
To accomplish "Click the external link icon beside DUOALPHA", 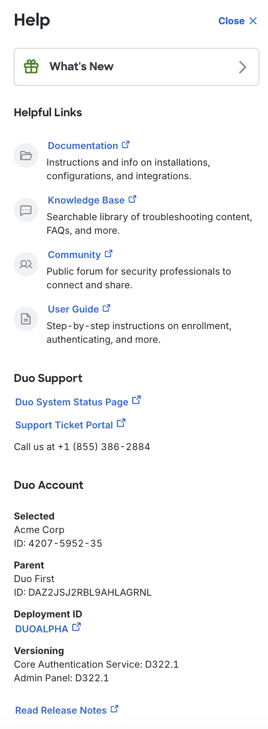I will pyautogui.click(x=77, y=627).
